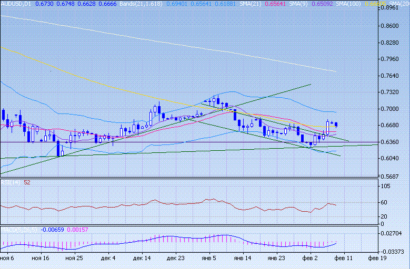
Task: Click the 'дек 14' date on time axis
Action: 142,259
